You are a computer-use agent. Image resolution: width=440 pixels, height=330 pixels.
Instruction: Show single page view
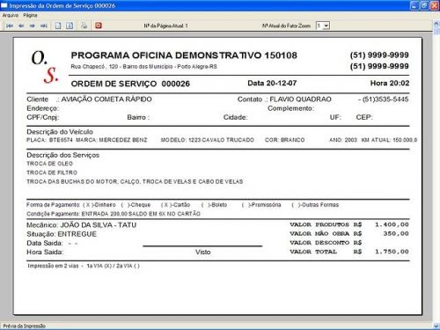click(58, 26)
